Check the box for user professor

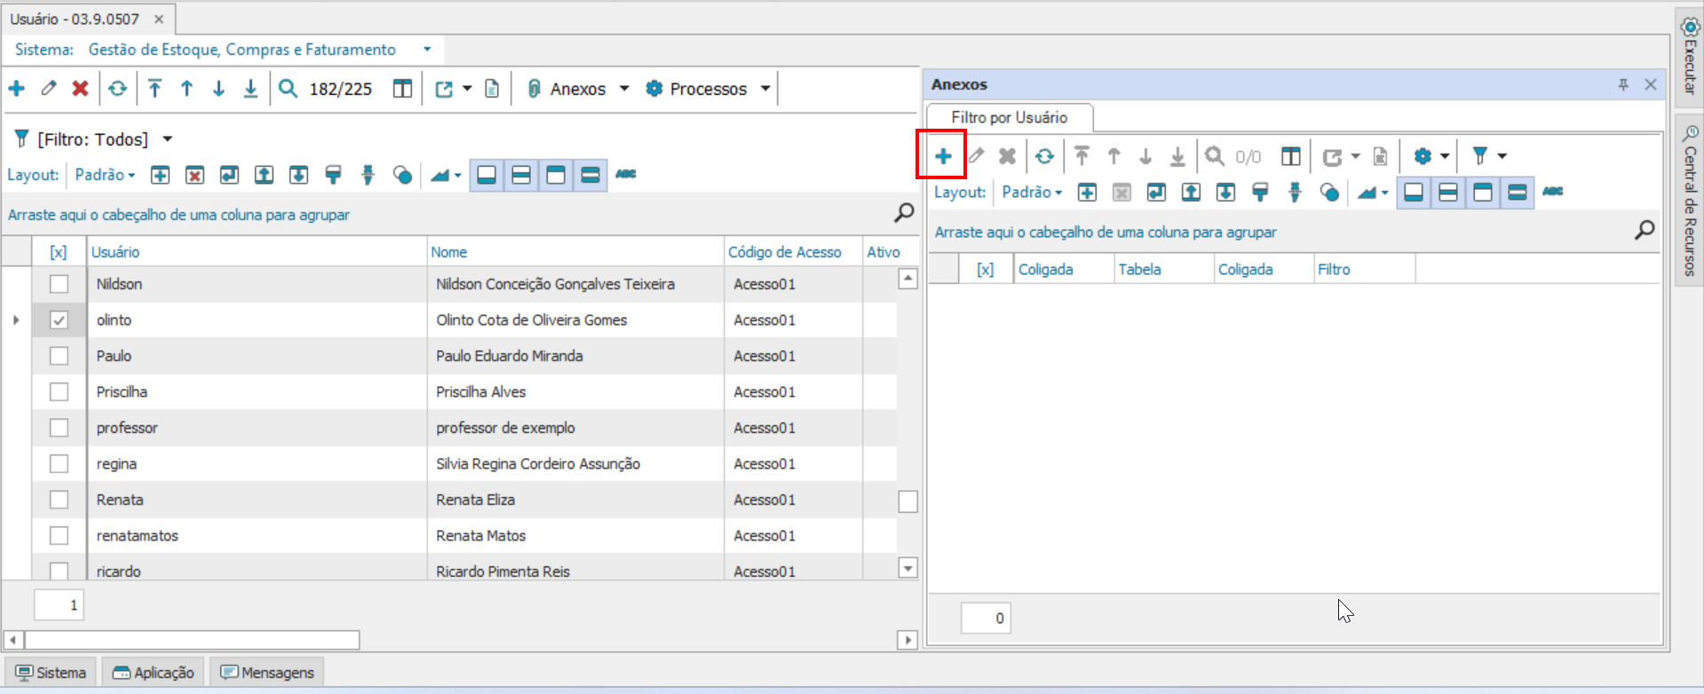point(59,428)
